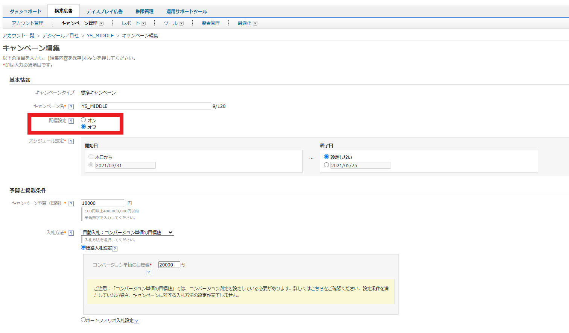Open help icon next to スケジュール設定
The height and width of the screenshot is (333, 569).
71,141
